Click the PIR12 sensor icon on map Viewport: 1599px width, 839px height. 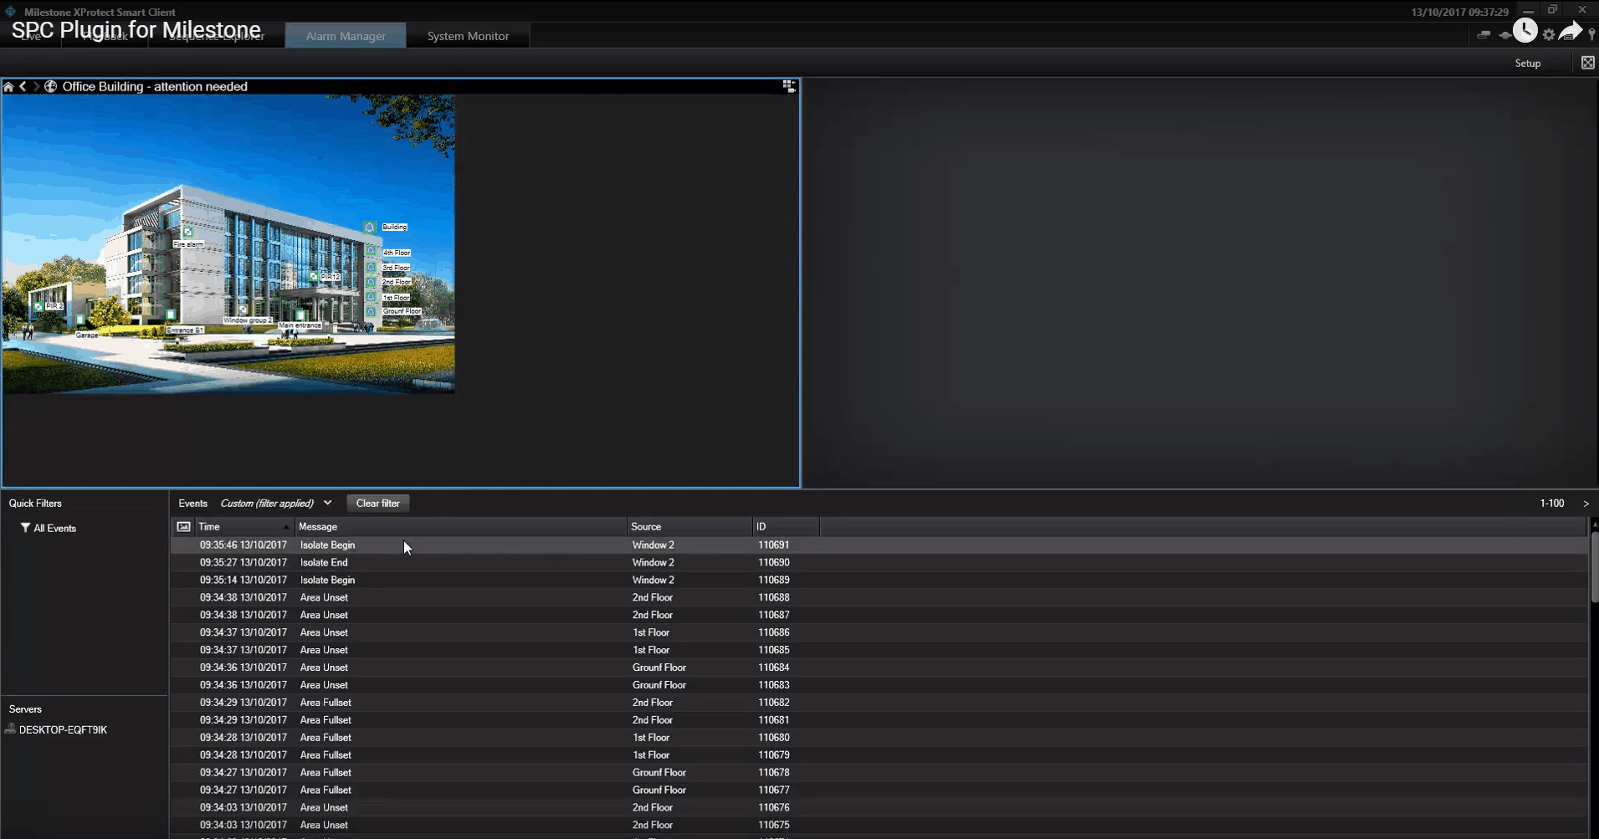pos(314,276)
